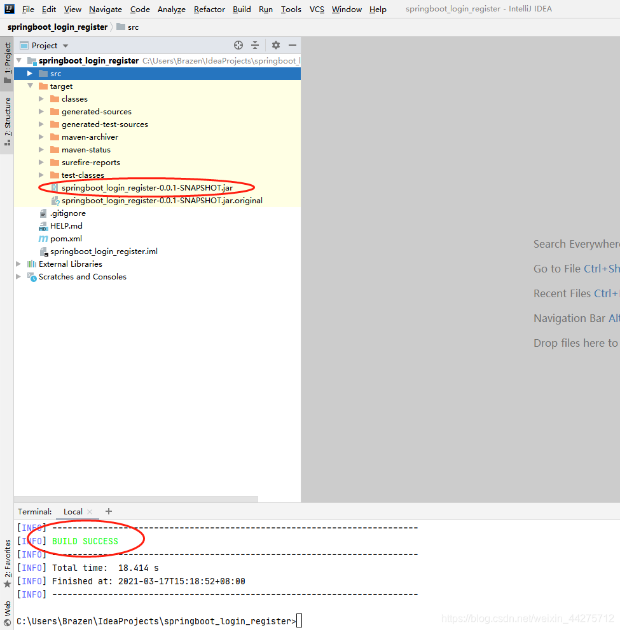Expand the maven-status folder arrow
620x630 pixels.
(x=41, y=150)
